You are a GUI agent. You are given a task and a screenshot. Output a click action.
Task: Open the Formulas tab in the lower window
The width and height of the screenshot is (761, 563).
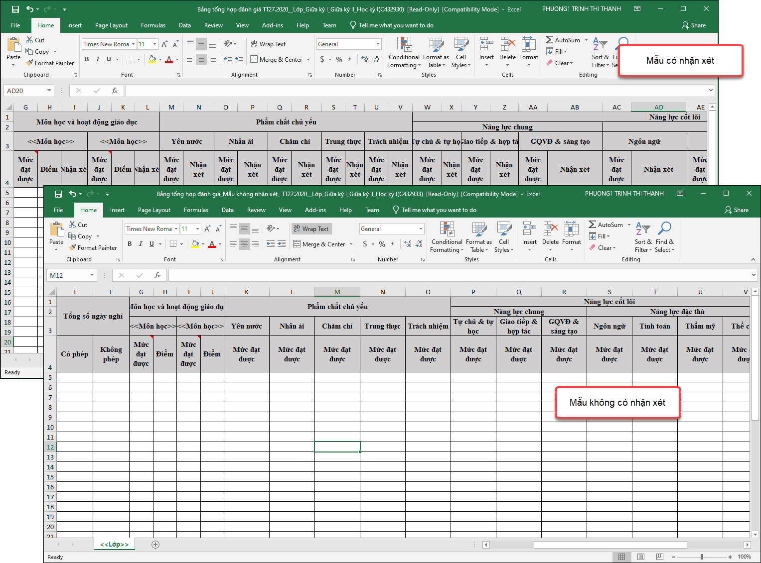[x=196, y=210]
